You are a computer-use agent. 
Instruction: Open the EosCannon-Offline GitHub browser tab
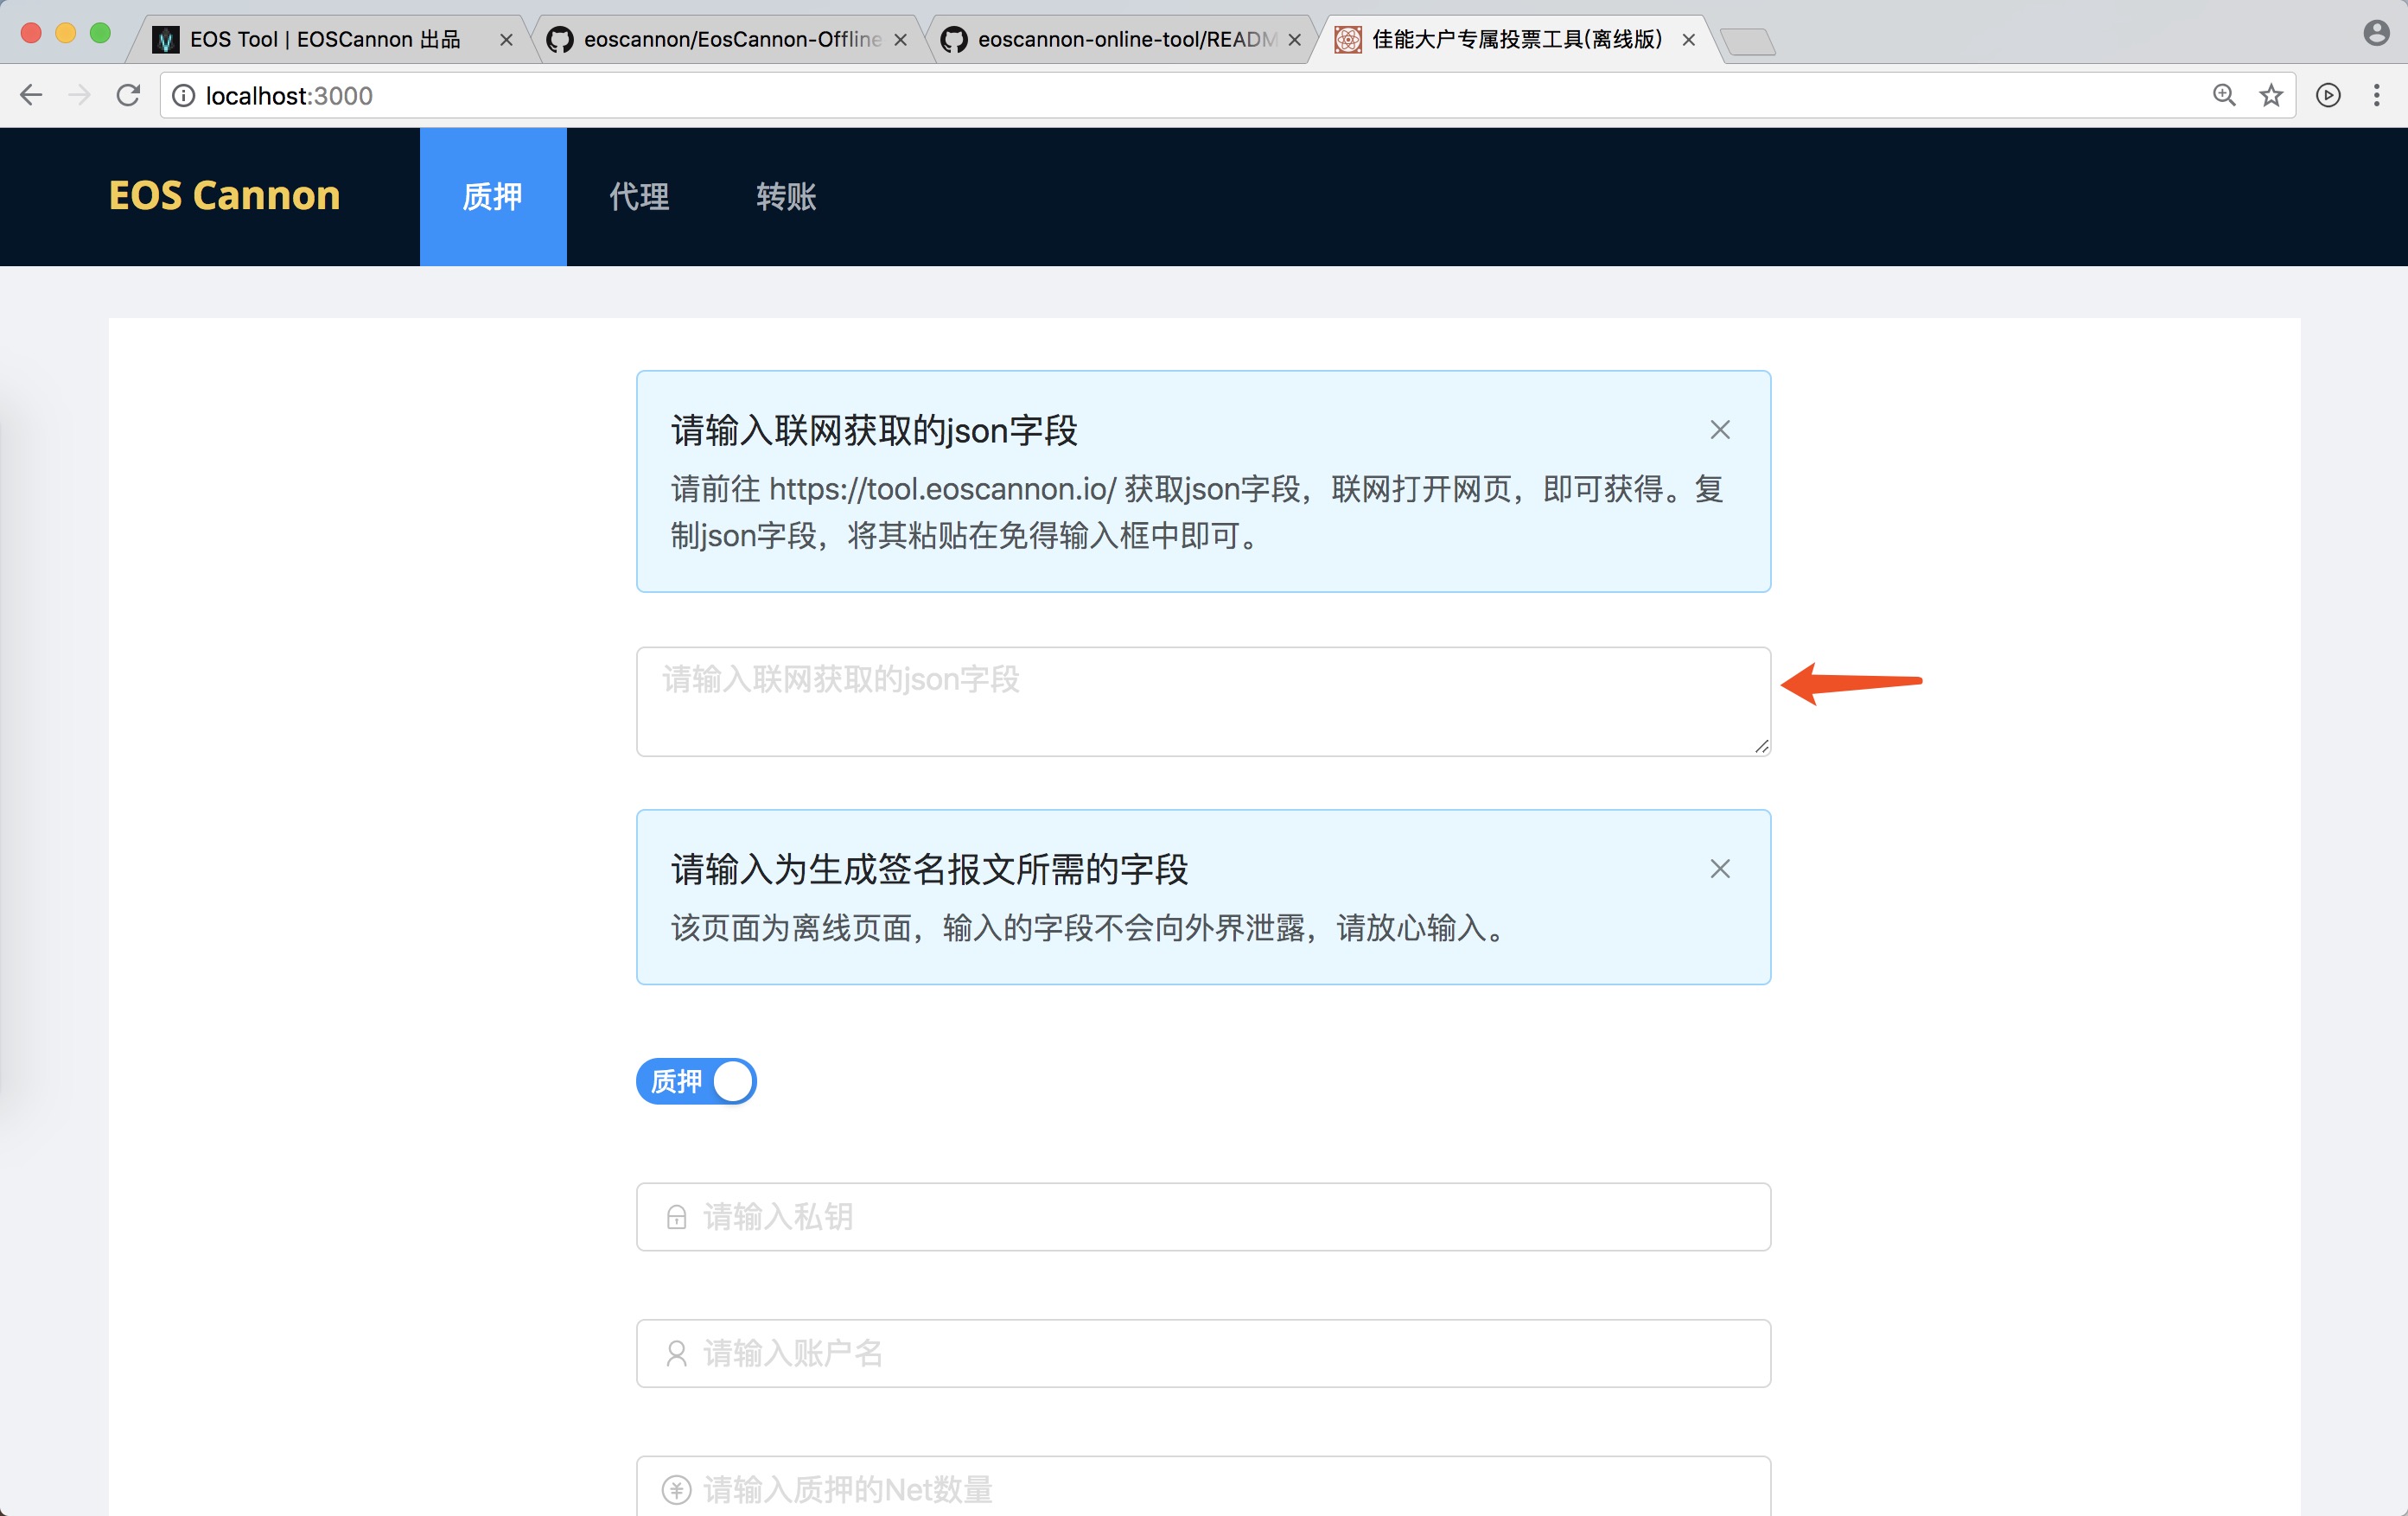click(x=730, y=39)
